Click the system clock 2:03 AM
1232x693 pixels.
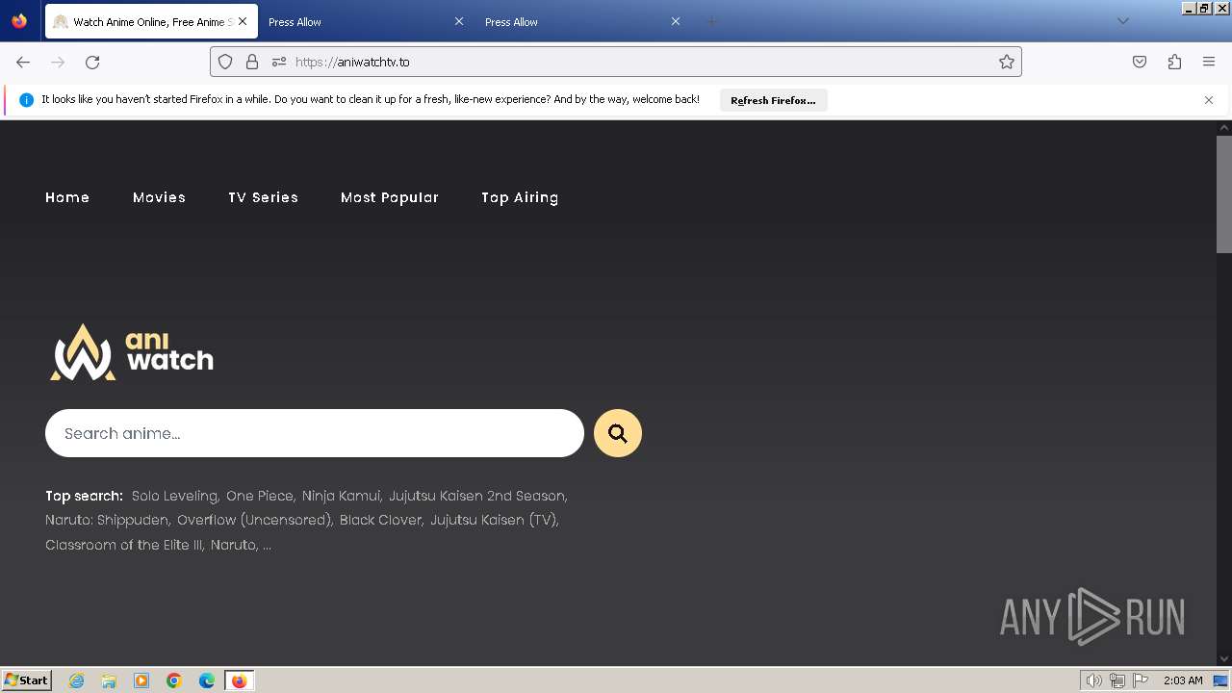(x=1183, y=680)
